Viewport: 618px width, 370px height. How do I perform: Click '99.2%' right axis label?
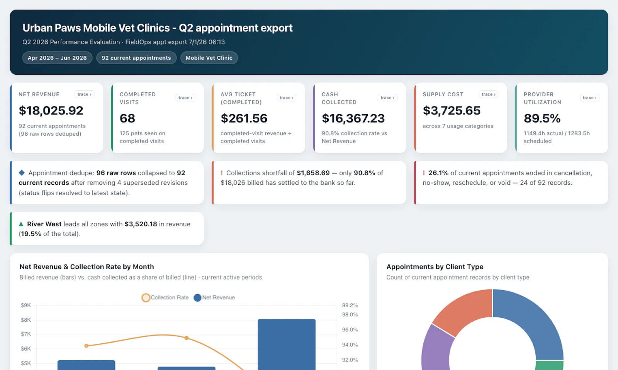[x=350, y=305]
